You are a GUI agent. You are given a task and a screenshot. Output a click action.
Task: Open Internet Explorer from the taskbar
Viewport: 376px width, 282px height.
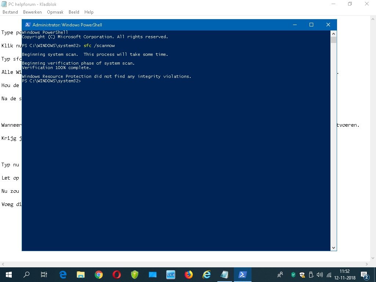tap(207, 275)
